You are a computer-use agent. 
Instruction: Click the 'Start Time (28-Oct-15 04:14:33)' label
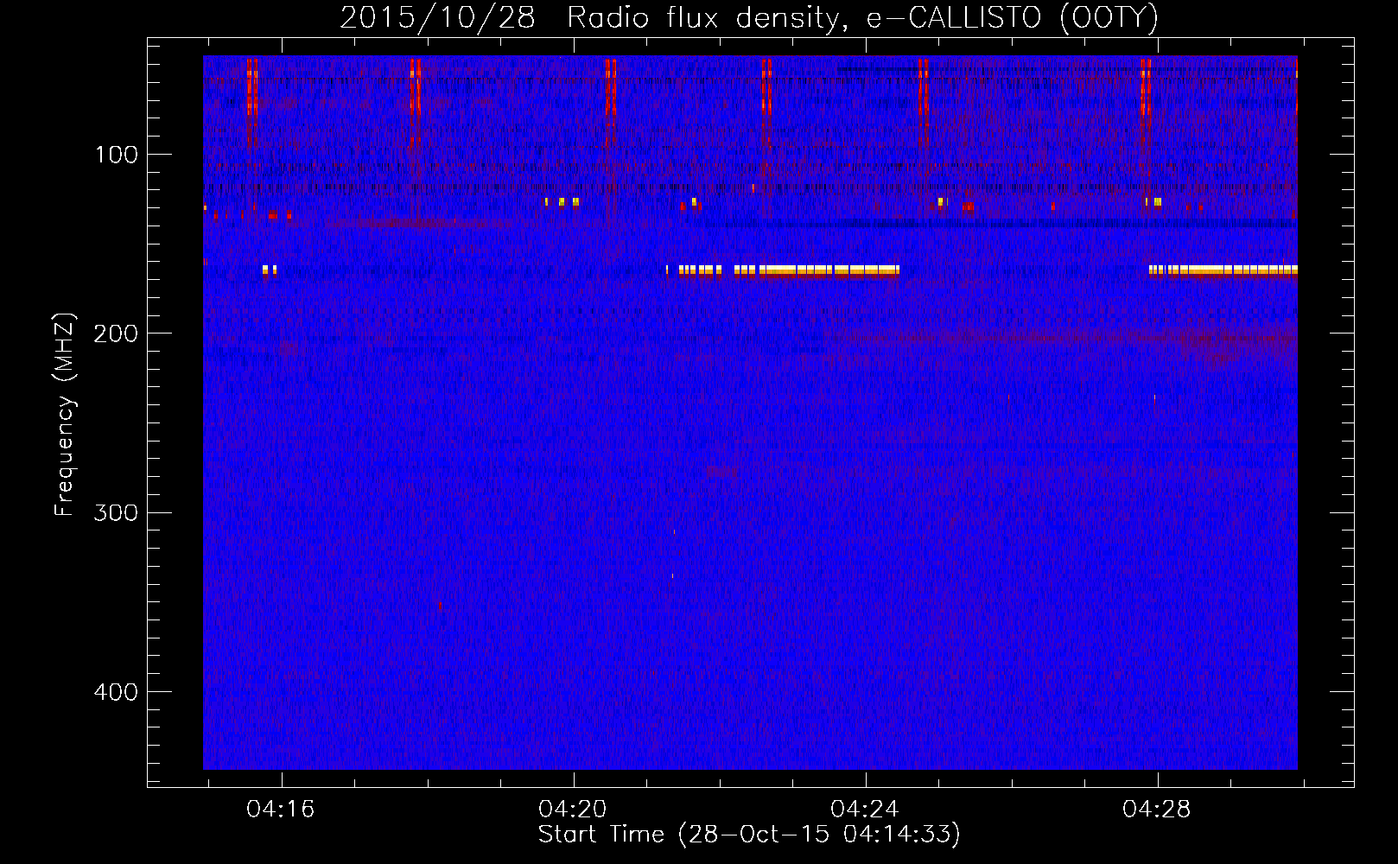click(x=749, y=835)
